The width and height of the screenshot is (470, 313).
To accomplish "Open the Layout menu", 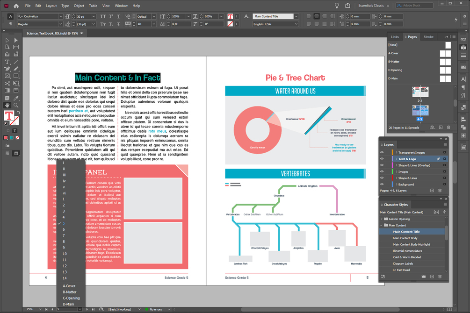I will click(x=51, y=6).
